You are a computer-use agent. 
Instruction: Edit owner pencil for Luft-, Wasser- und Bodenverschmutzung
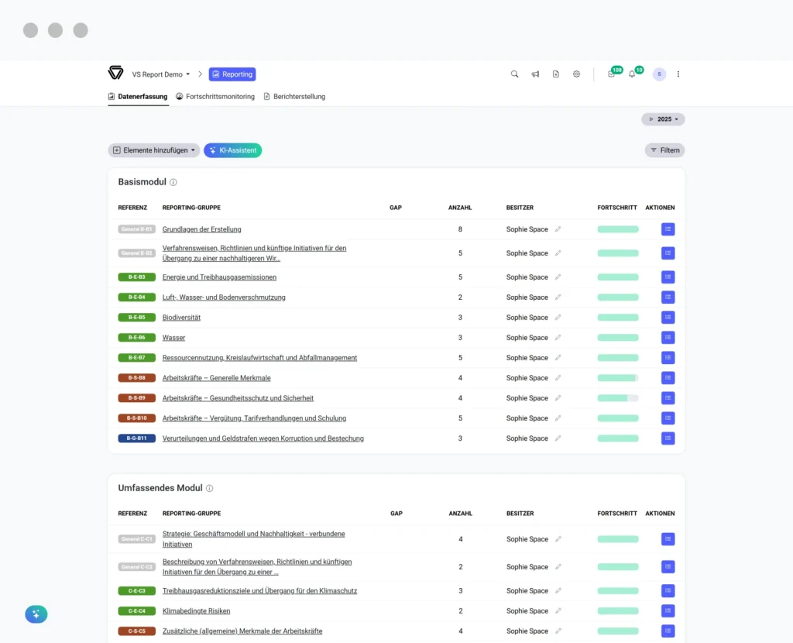[558, 297]
